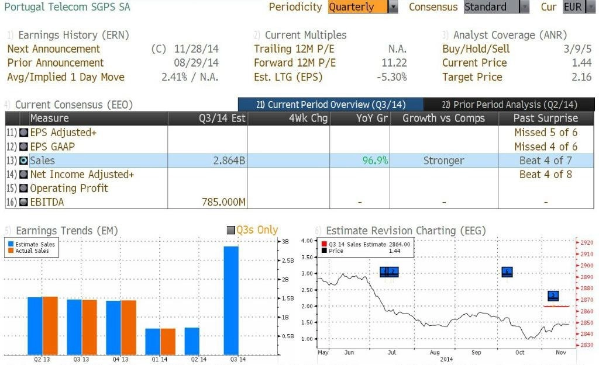Click the black Price legend swatch
The height and width of the screenshot is (365, 599).
coord(324,251)
